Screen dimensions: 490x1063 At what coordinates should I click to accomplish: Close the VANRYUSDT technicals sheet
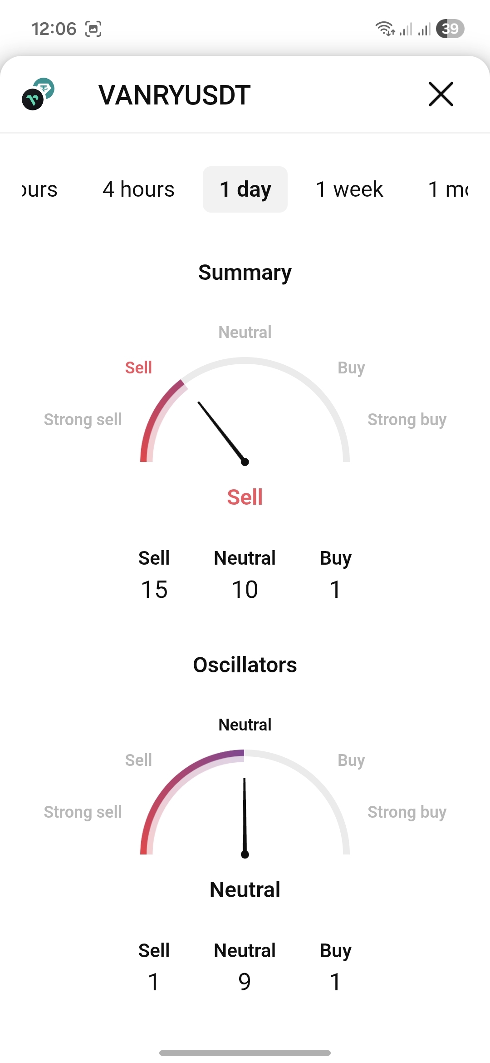pyautogui.click(x=441, y=94)
